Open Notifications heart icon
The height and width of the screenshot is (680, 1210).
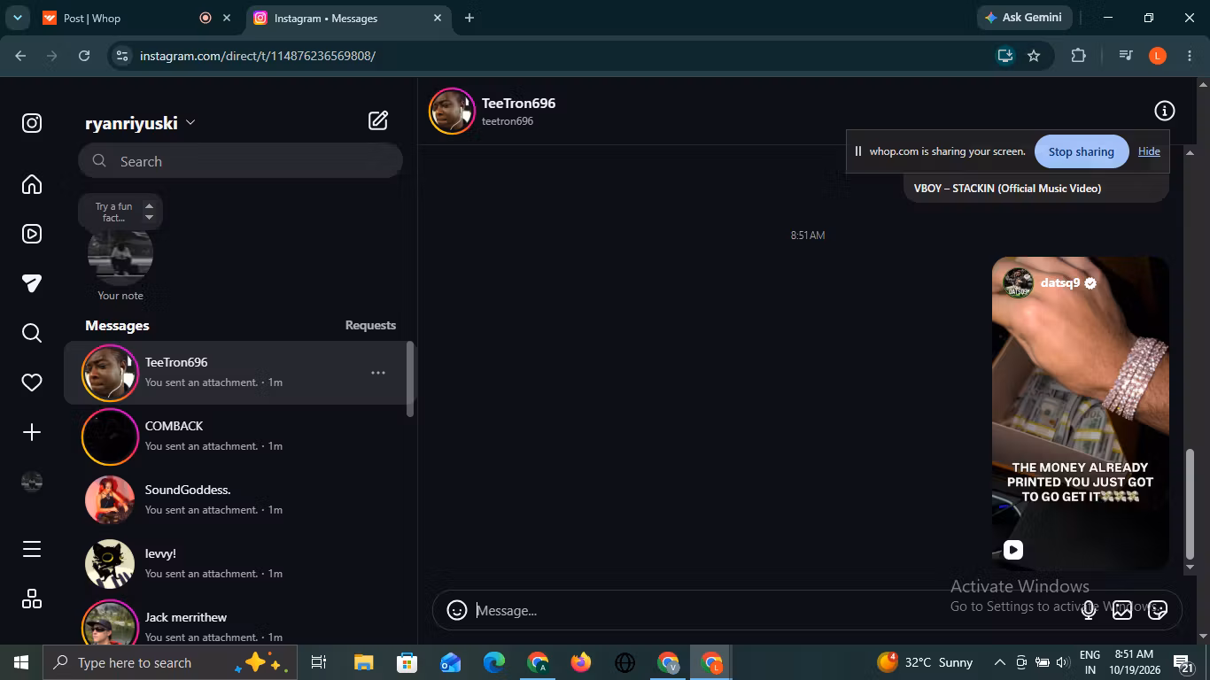pos(32,382)
